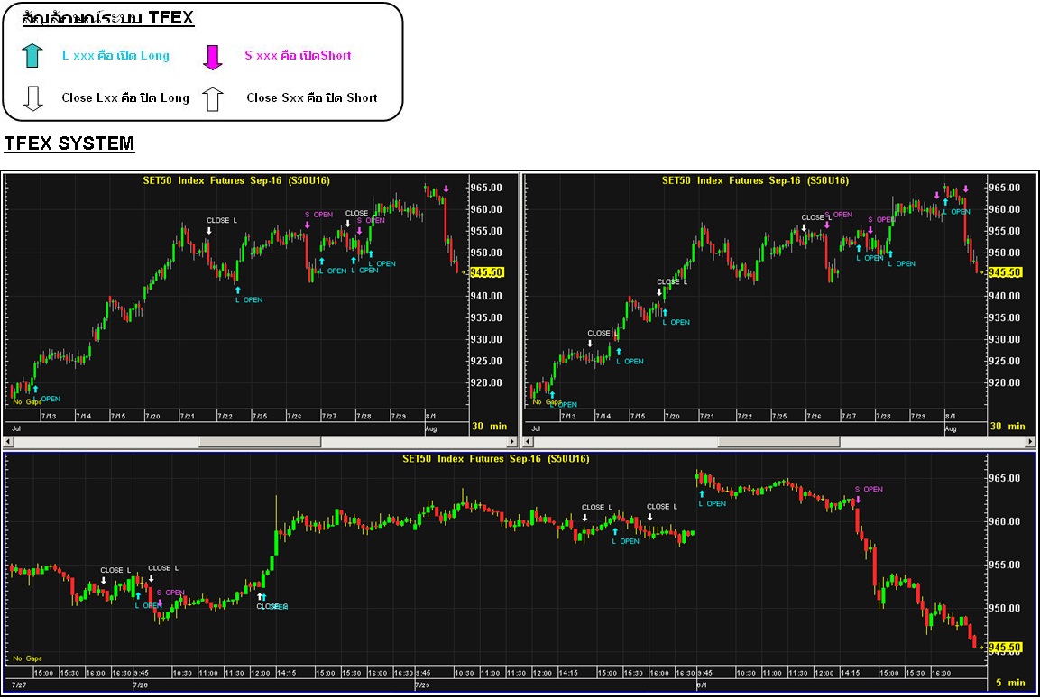This screenshot has width=1040, height=699.
Task: Click the 930.00 price label on right 30 min chart
Action: pos(1004,339)
